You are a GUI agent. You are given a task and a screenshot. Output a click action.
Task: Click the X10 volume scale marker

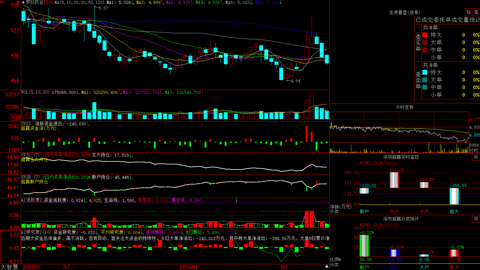coord(16,117)
